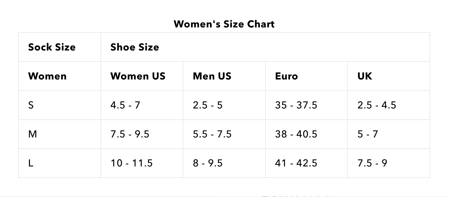Click the 7.5 - 9 UK cell

389,163
